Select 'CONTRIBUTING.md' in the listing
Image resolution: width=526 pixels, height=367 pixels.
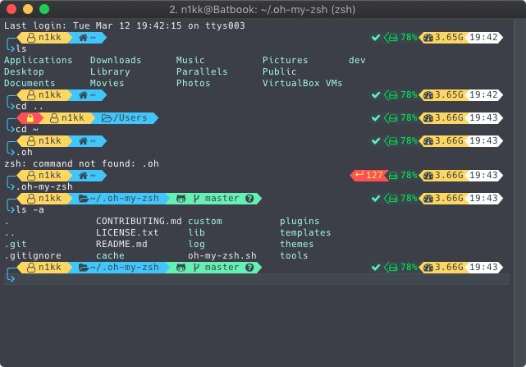coord(139,222)
